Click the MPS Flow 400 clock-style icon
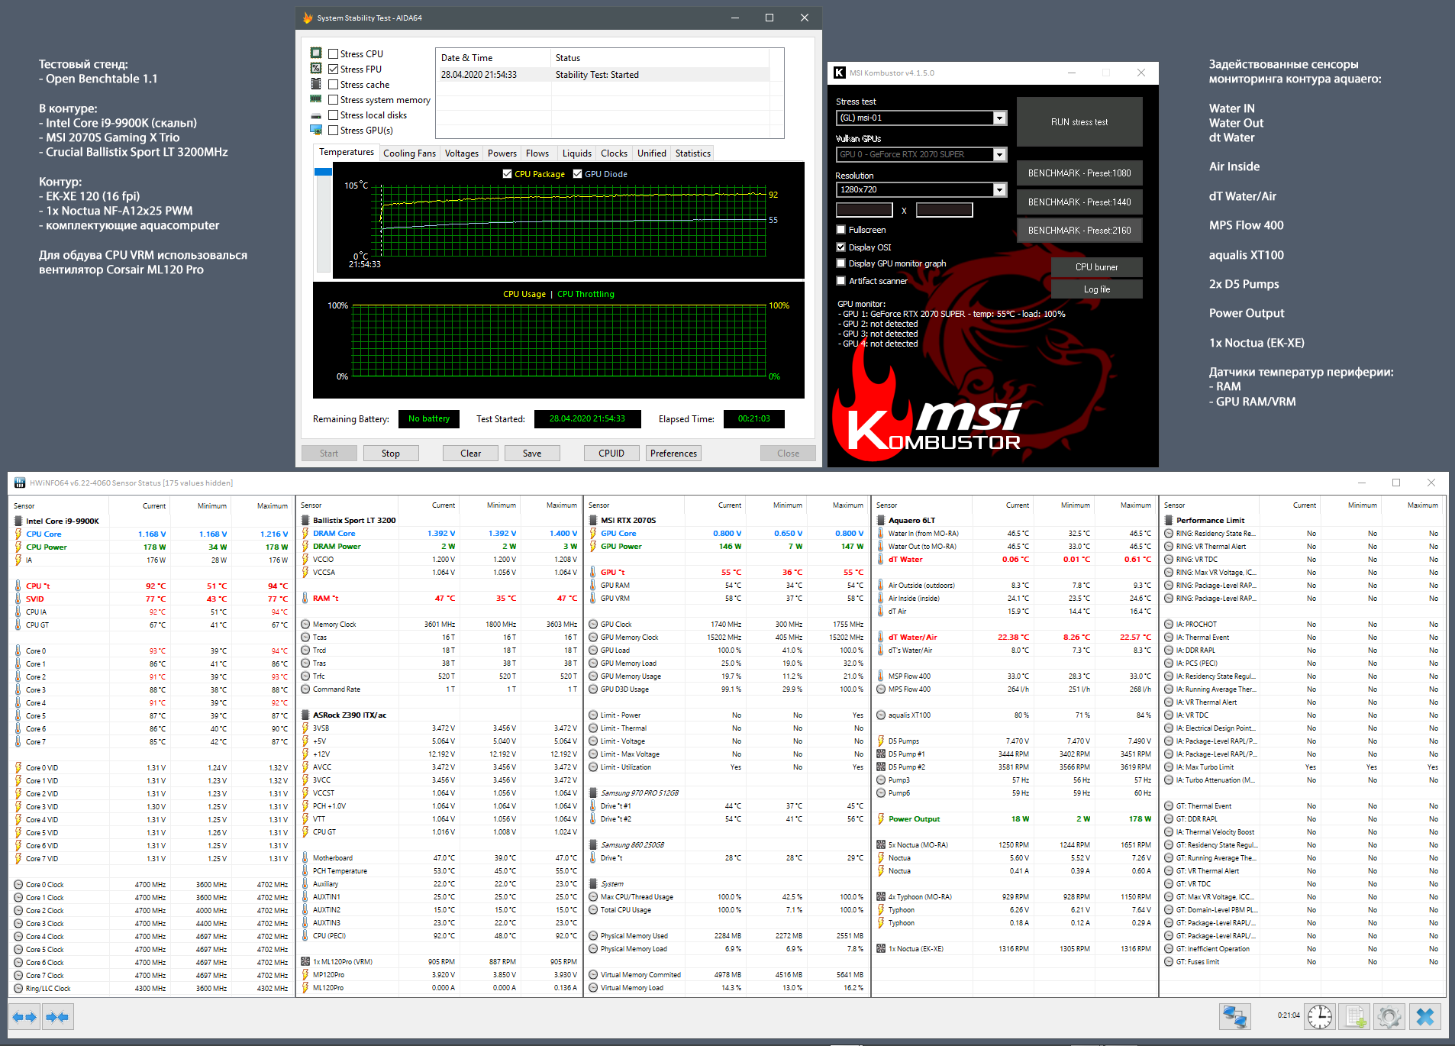This screenshot has width=1455, height=1046. [x=881, y=689]
